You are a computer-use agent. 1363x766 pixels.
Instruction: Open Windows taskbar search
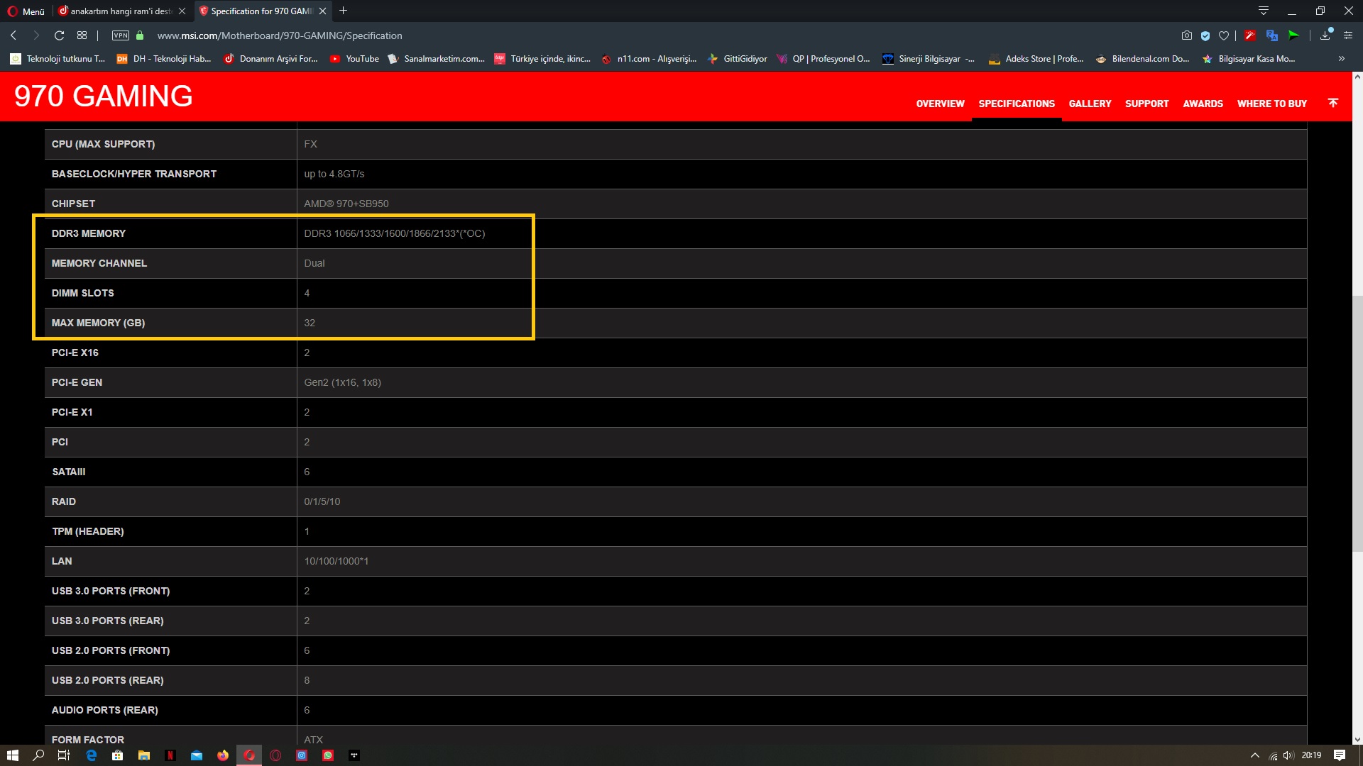(39, 755)
